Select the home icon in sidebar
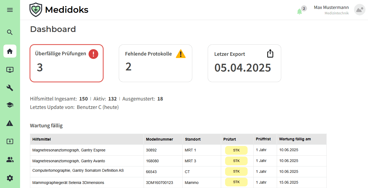368x188 pixels. [10, 51]
